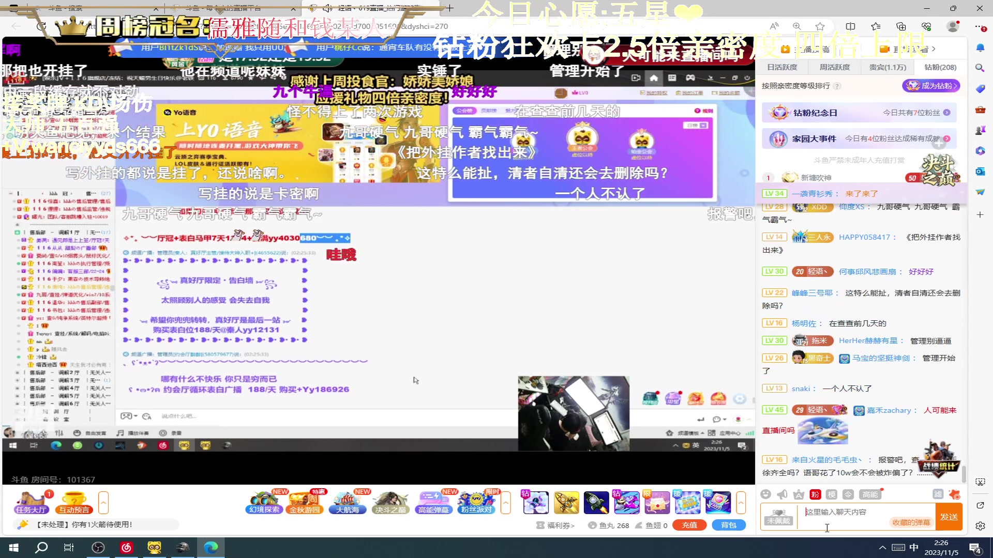Click username 嘉禾zachary in chat

point(889,410)
